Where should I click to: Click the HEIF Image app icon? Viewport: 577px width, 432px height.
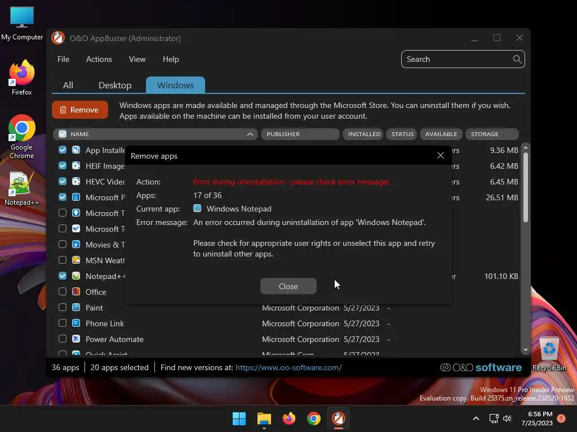tap(76, 166)
